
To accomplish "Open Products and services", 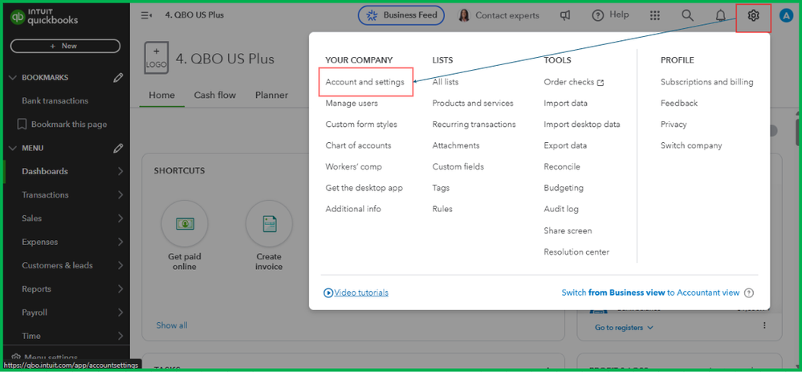I will click(x=473, y=104).
